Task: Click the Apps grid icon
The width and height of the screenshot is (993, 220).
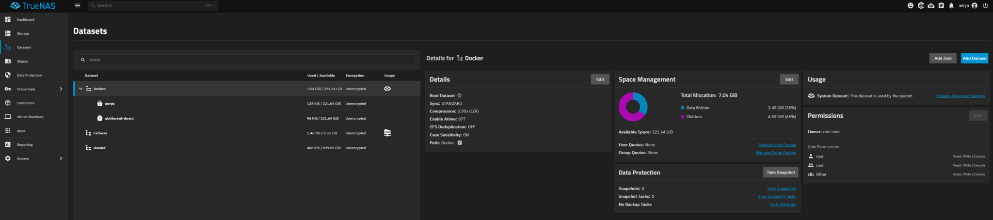Action: point(8,131)
